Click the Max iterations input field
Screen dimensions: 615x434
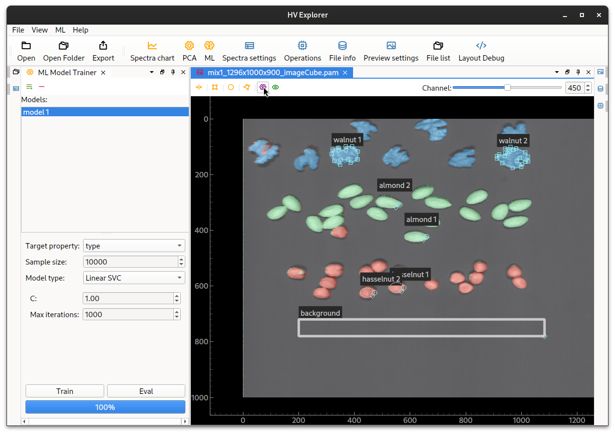click(x=128, y=314)
